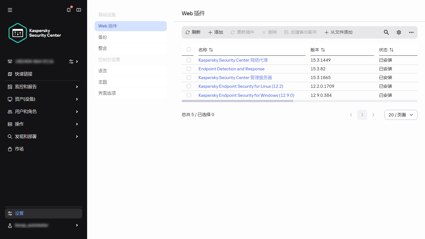Open the search in the plugins toolbar

386,32
